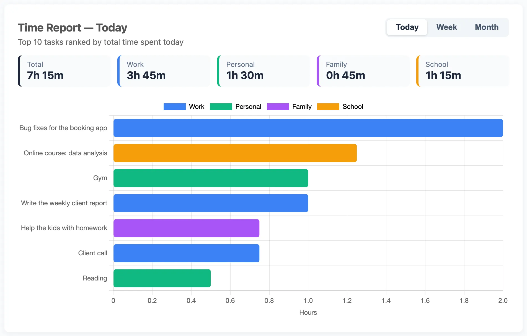Click the Total 7h 15m summary card
The width and height of the screenshot is (527, 336).
tap(64, 71)
